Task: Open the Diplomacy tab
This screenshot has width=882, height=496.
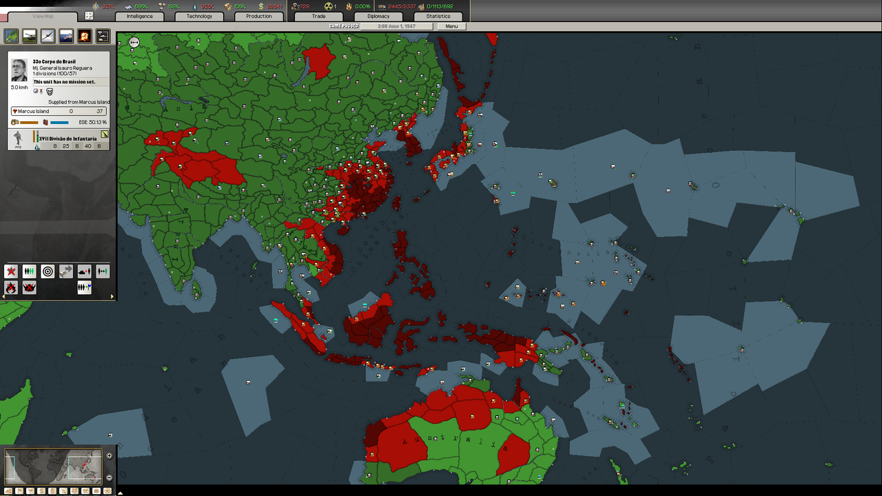Action: [x=378, y=16]
